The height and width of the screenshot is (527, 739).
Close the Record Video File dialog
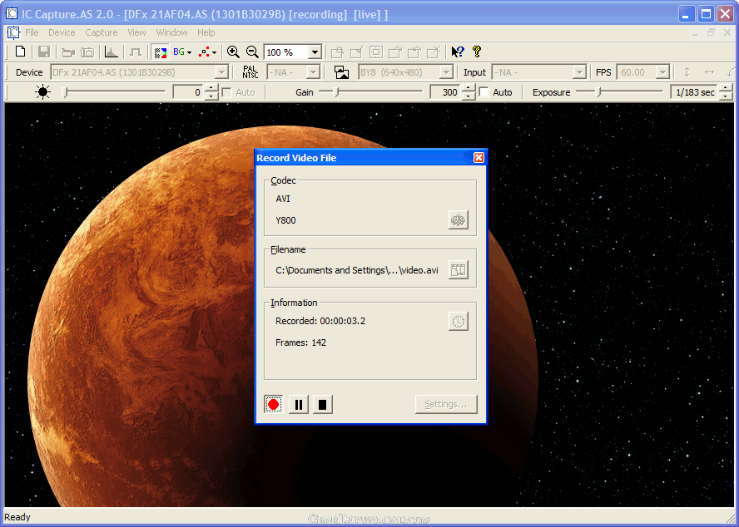click(x=479, y=158)
